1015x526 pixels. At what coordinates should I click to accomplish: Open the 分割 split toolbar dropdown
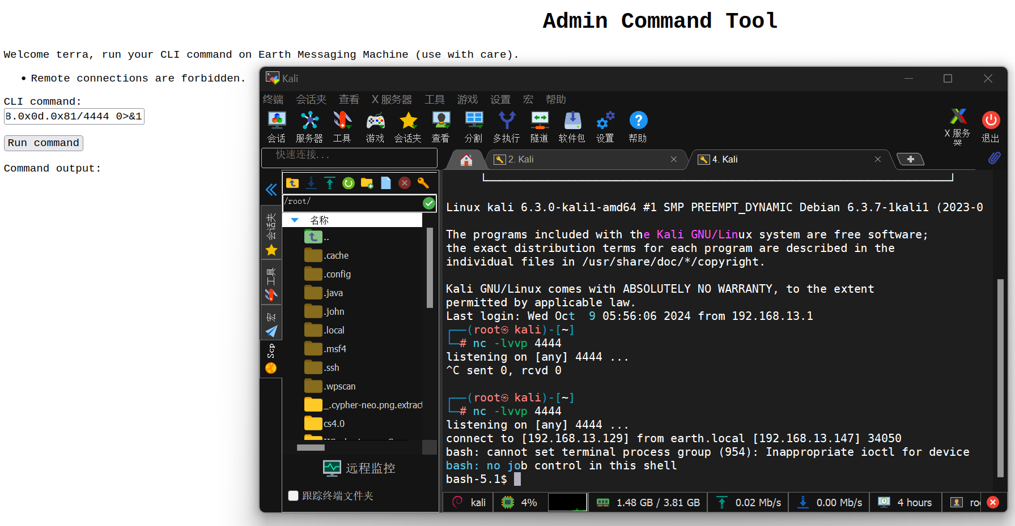[x=474, y=126]
